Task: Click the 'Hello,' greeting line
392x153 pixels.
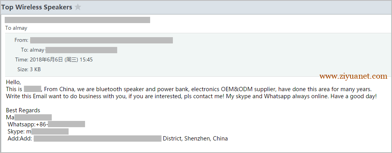Action: (13, 82)
